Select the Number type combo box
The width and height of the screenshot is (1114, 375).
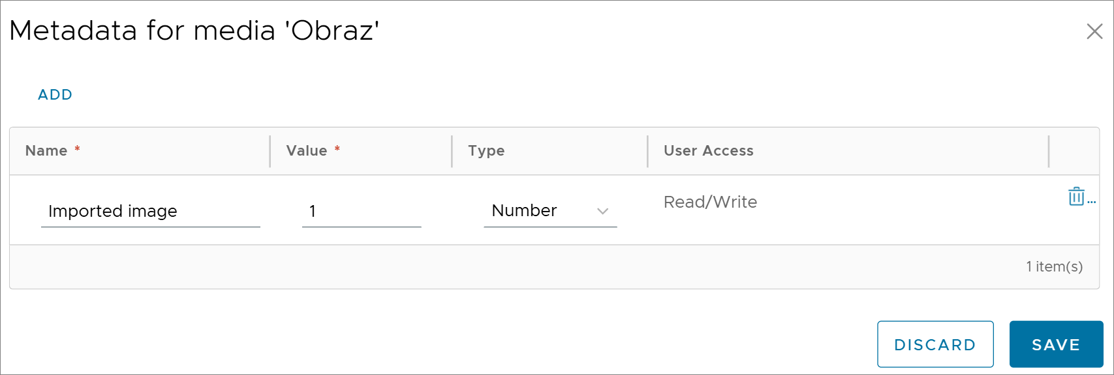pyautogui.click(x=550, y=211)
